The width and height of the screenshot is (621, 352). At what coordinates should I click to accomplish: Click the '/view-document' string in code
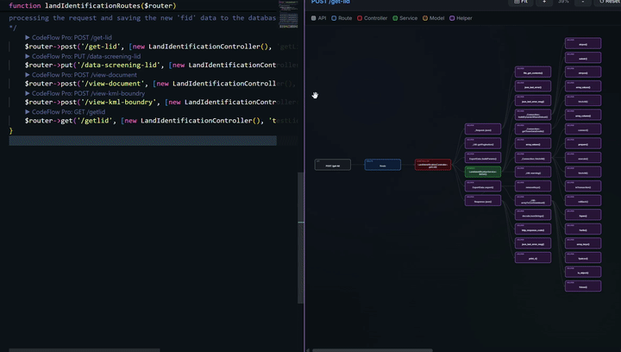113,84
